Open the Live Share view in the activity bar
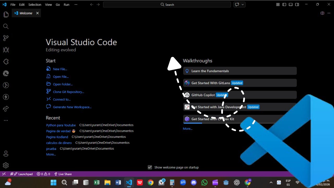Image resolution: width=334 pixels, height=188 pixels. click(6, 109)
